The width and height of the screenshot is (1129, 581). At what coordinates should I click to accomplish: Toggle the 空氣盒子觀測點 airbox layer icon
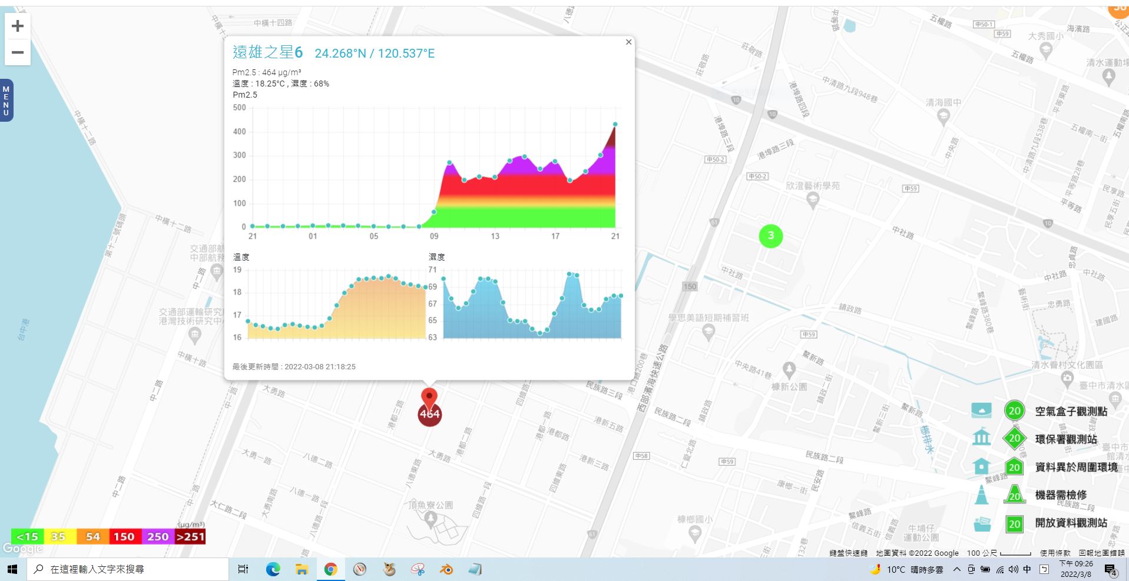[x=982, y=410]
